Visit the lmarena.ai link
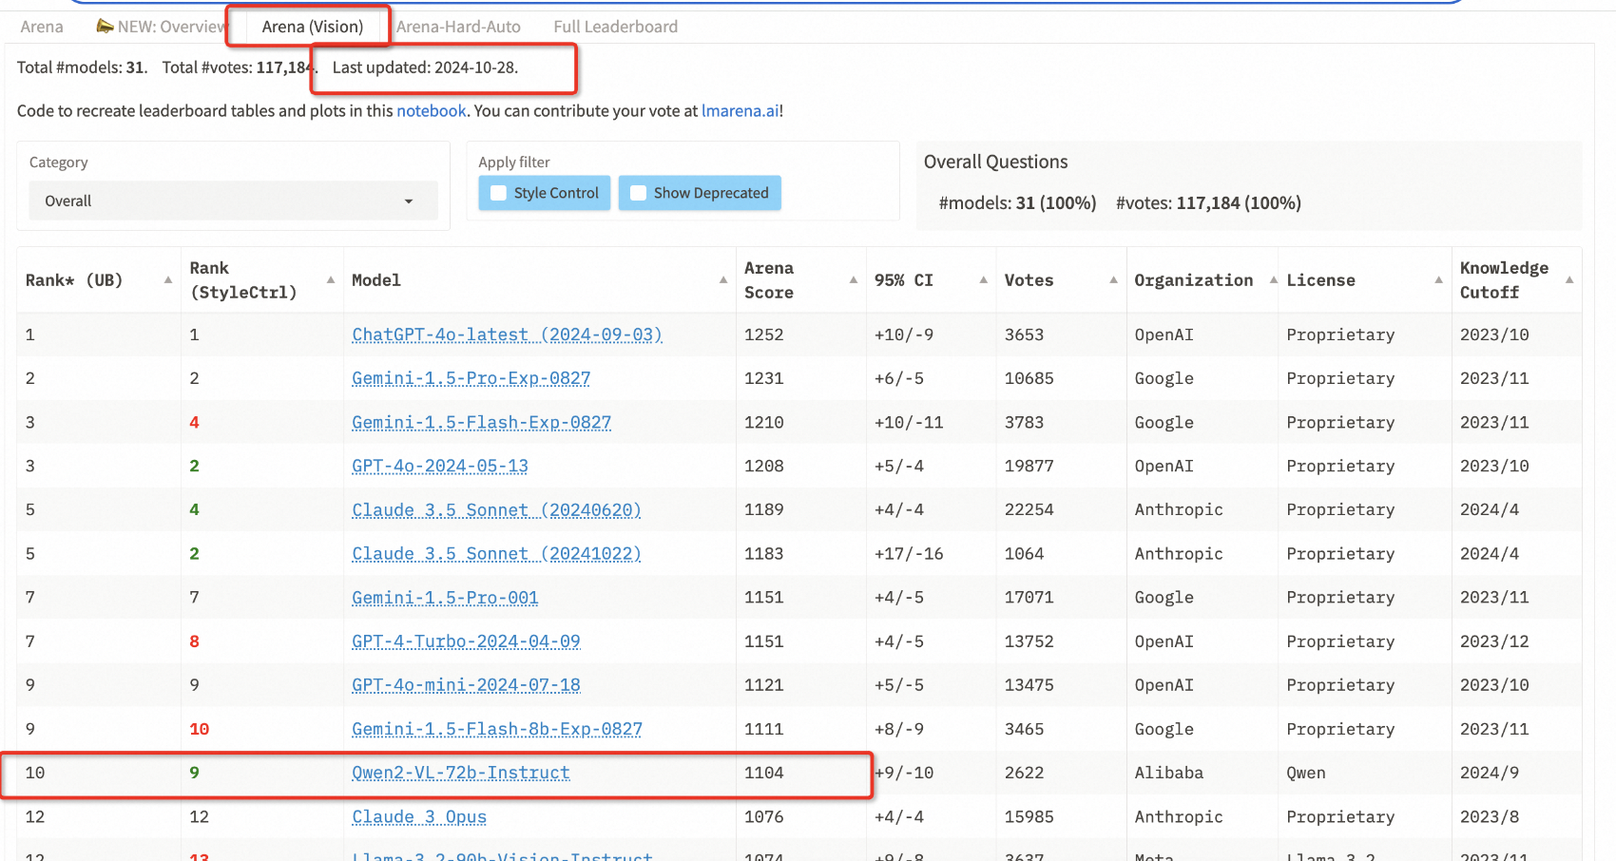Image resolution: width=1616 pixels, height=861 pixels. [741, 111]
